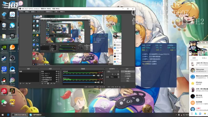Open 麦克风/Aux settings gear in mixer
208x117 pixels.
click(102, 82)
